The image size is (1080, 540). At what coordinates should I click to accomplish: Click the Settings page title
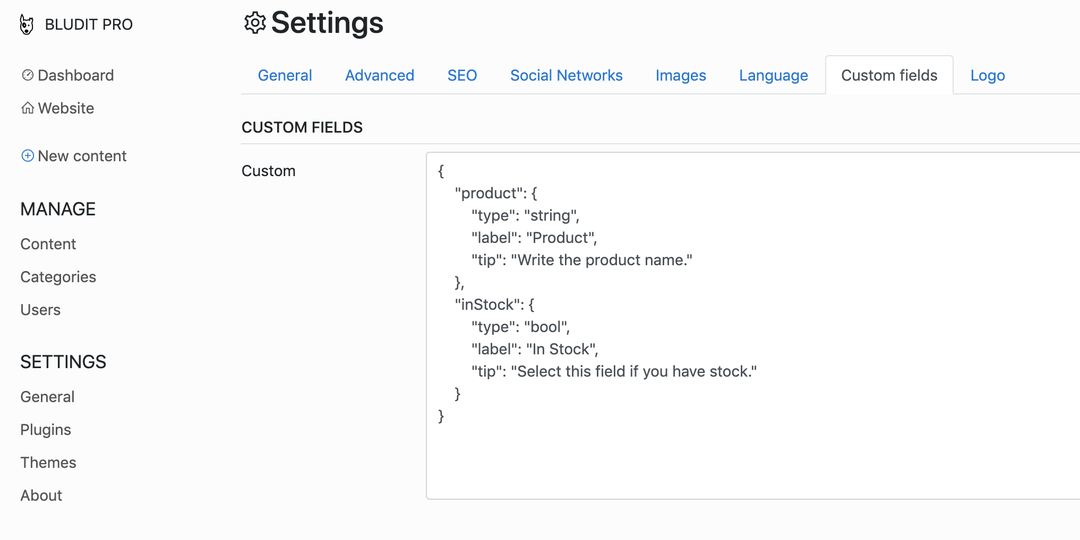[x=327, y=23]
